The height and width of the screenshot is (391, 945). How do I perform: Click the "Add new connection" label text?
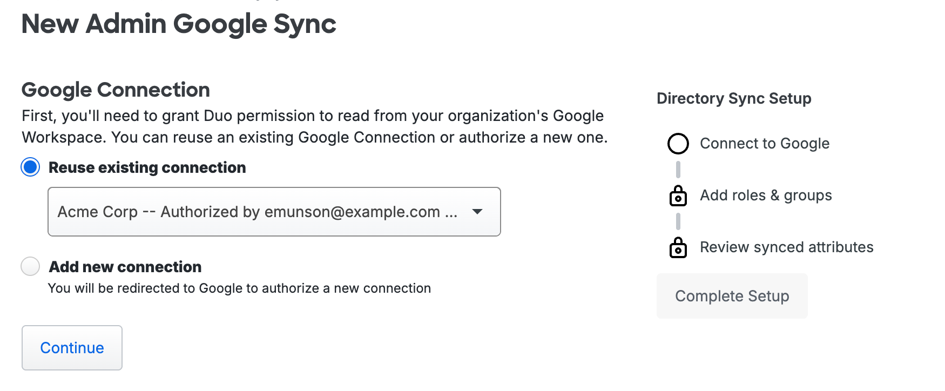125,266
